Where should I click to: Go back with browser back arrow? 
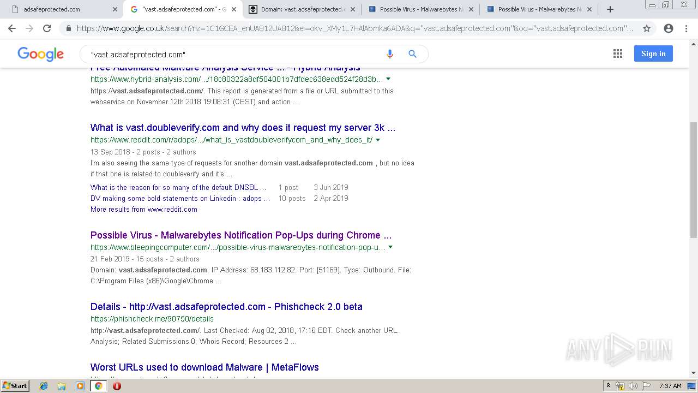click(12, 28)
